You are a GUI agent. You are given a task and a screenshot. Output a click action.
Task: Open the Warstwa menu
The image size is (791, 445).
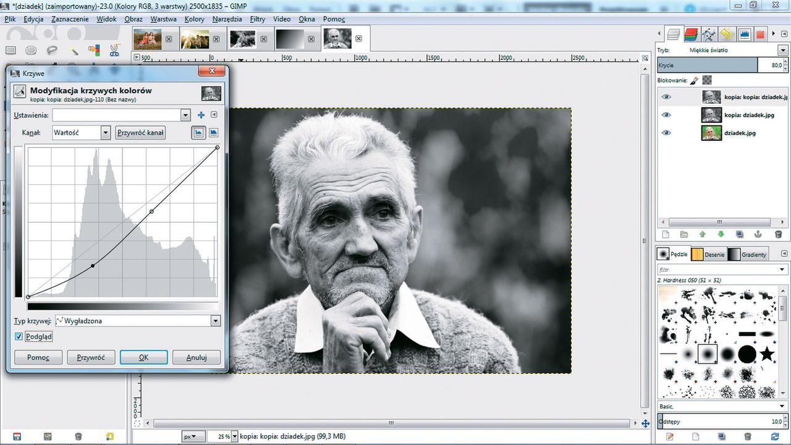tap(163, 19)
